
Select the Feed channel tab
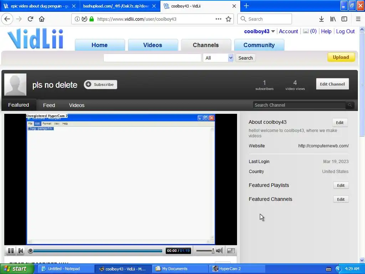[x=49, y=105]
